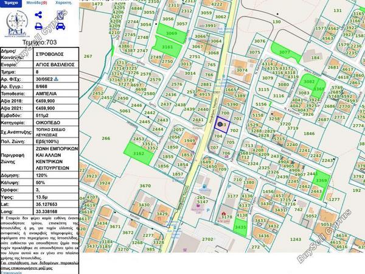The height and width of the screenshot is (274, 365).
Task: Click the ΑΜΠΕΛΙΑ location value
Action: click(46, 93)
